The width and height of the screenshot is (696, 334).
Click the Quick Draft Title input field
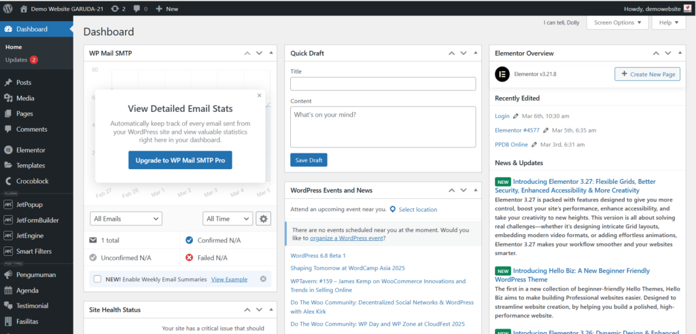[x=383, y=83]
